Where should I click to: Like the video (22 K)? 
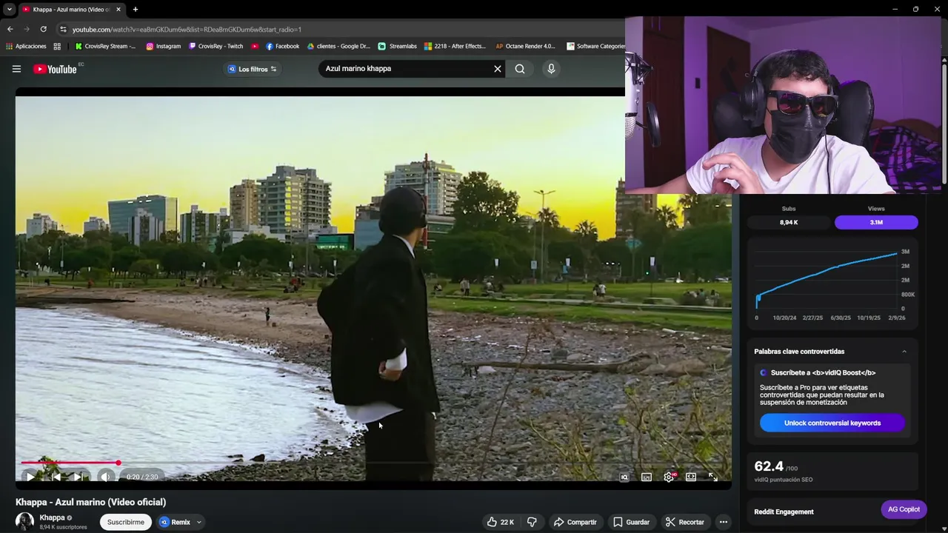500,522
